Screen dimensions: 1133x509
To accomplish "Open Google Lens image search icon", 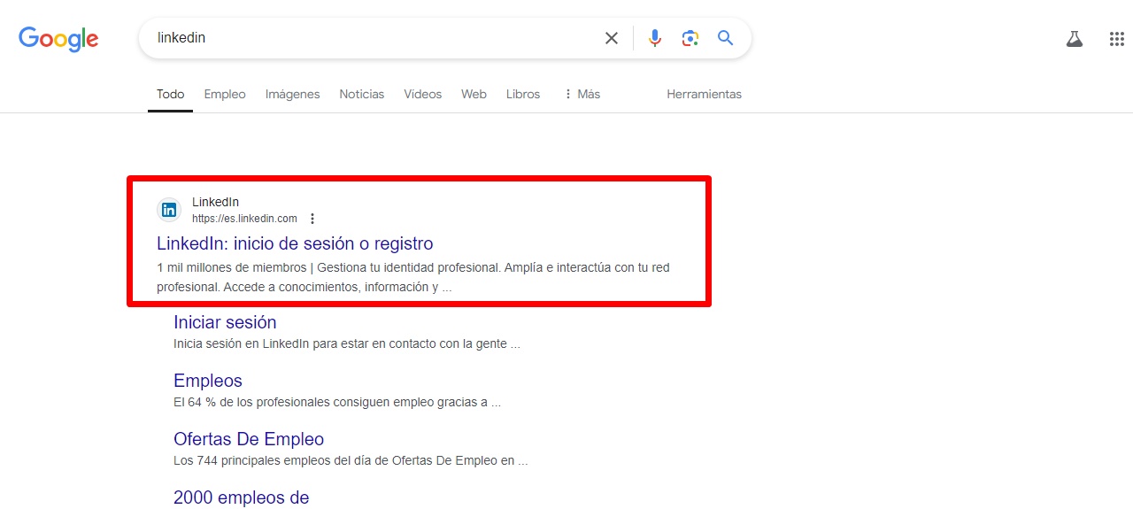I will (x=690, y=38).
